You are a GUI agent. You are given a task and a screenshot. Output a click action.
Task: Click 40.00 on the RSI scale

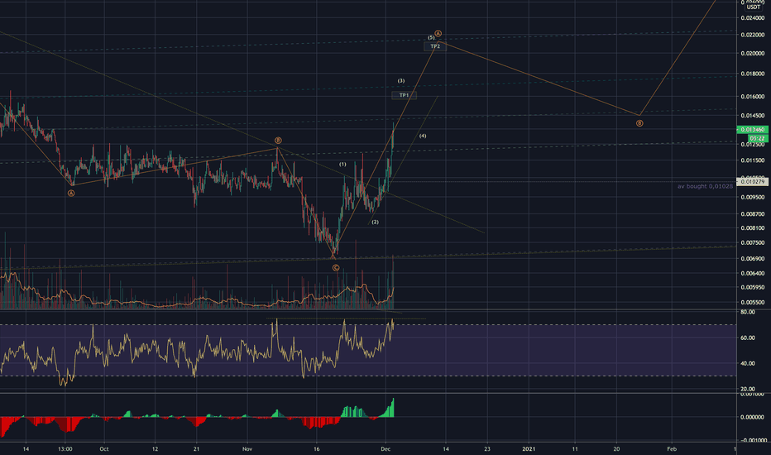point(748,363)
